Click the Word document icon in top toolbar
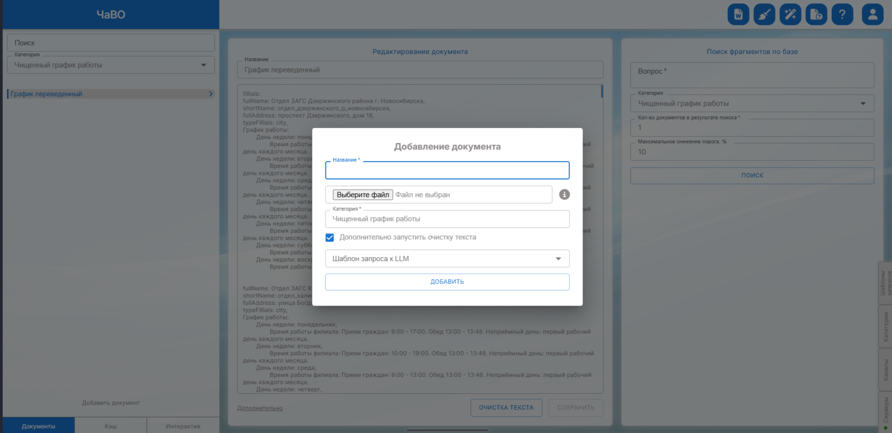The width and height of the screenshot is (892, 433). coord(738,14)
